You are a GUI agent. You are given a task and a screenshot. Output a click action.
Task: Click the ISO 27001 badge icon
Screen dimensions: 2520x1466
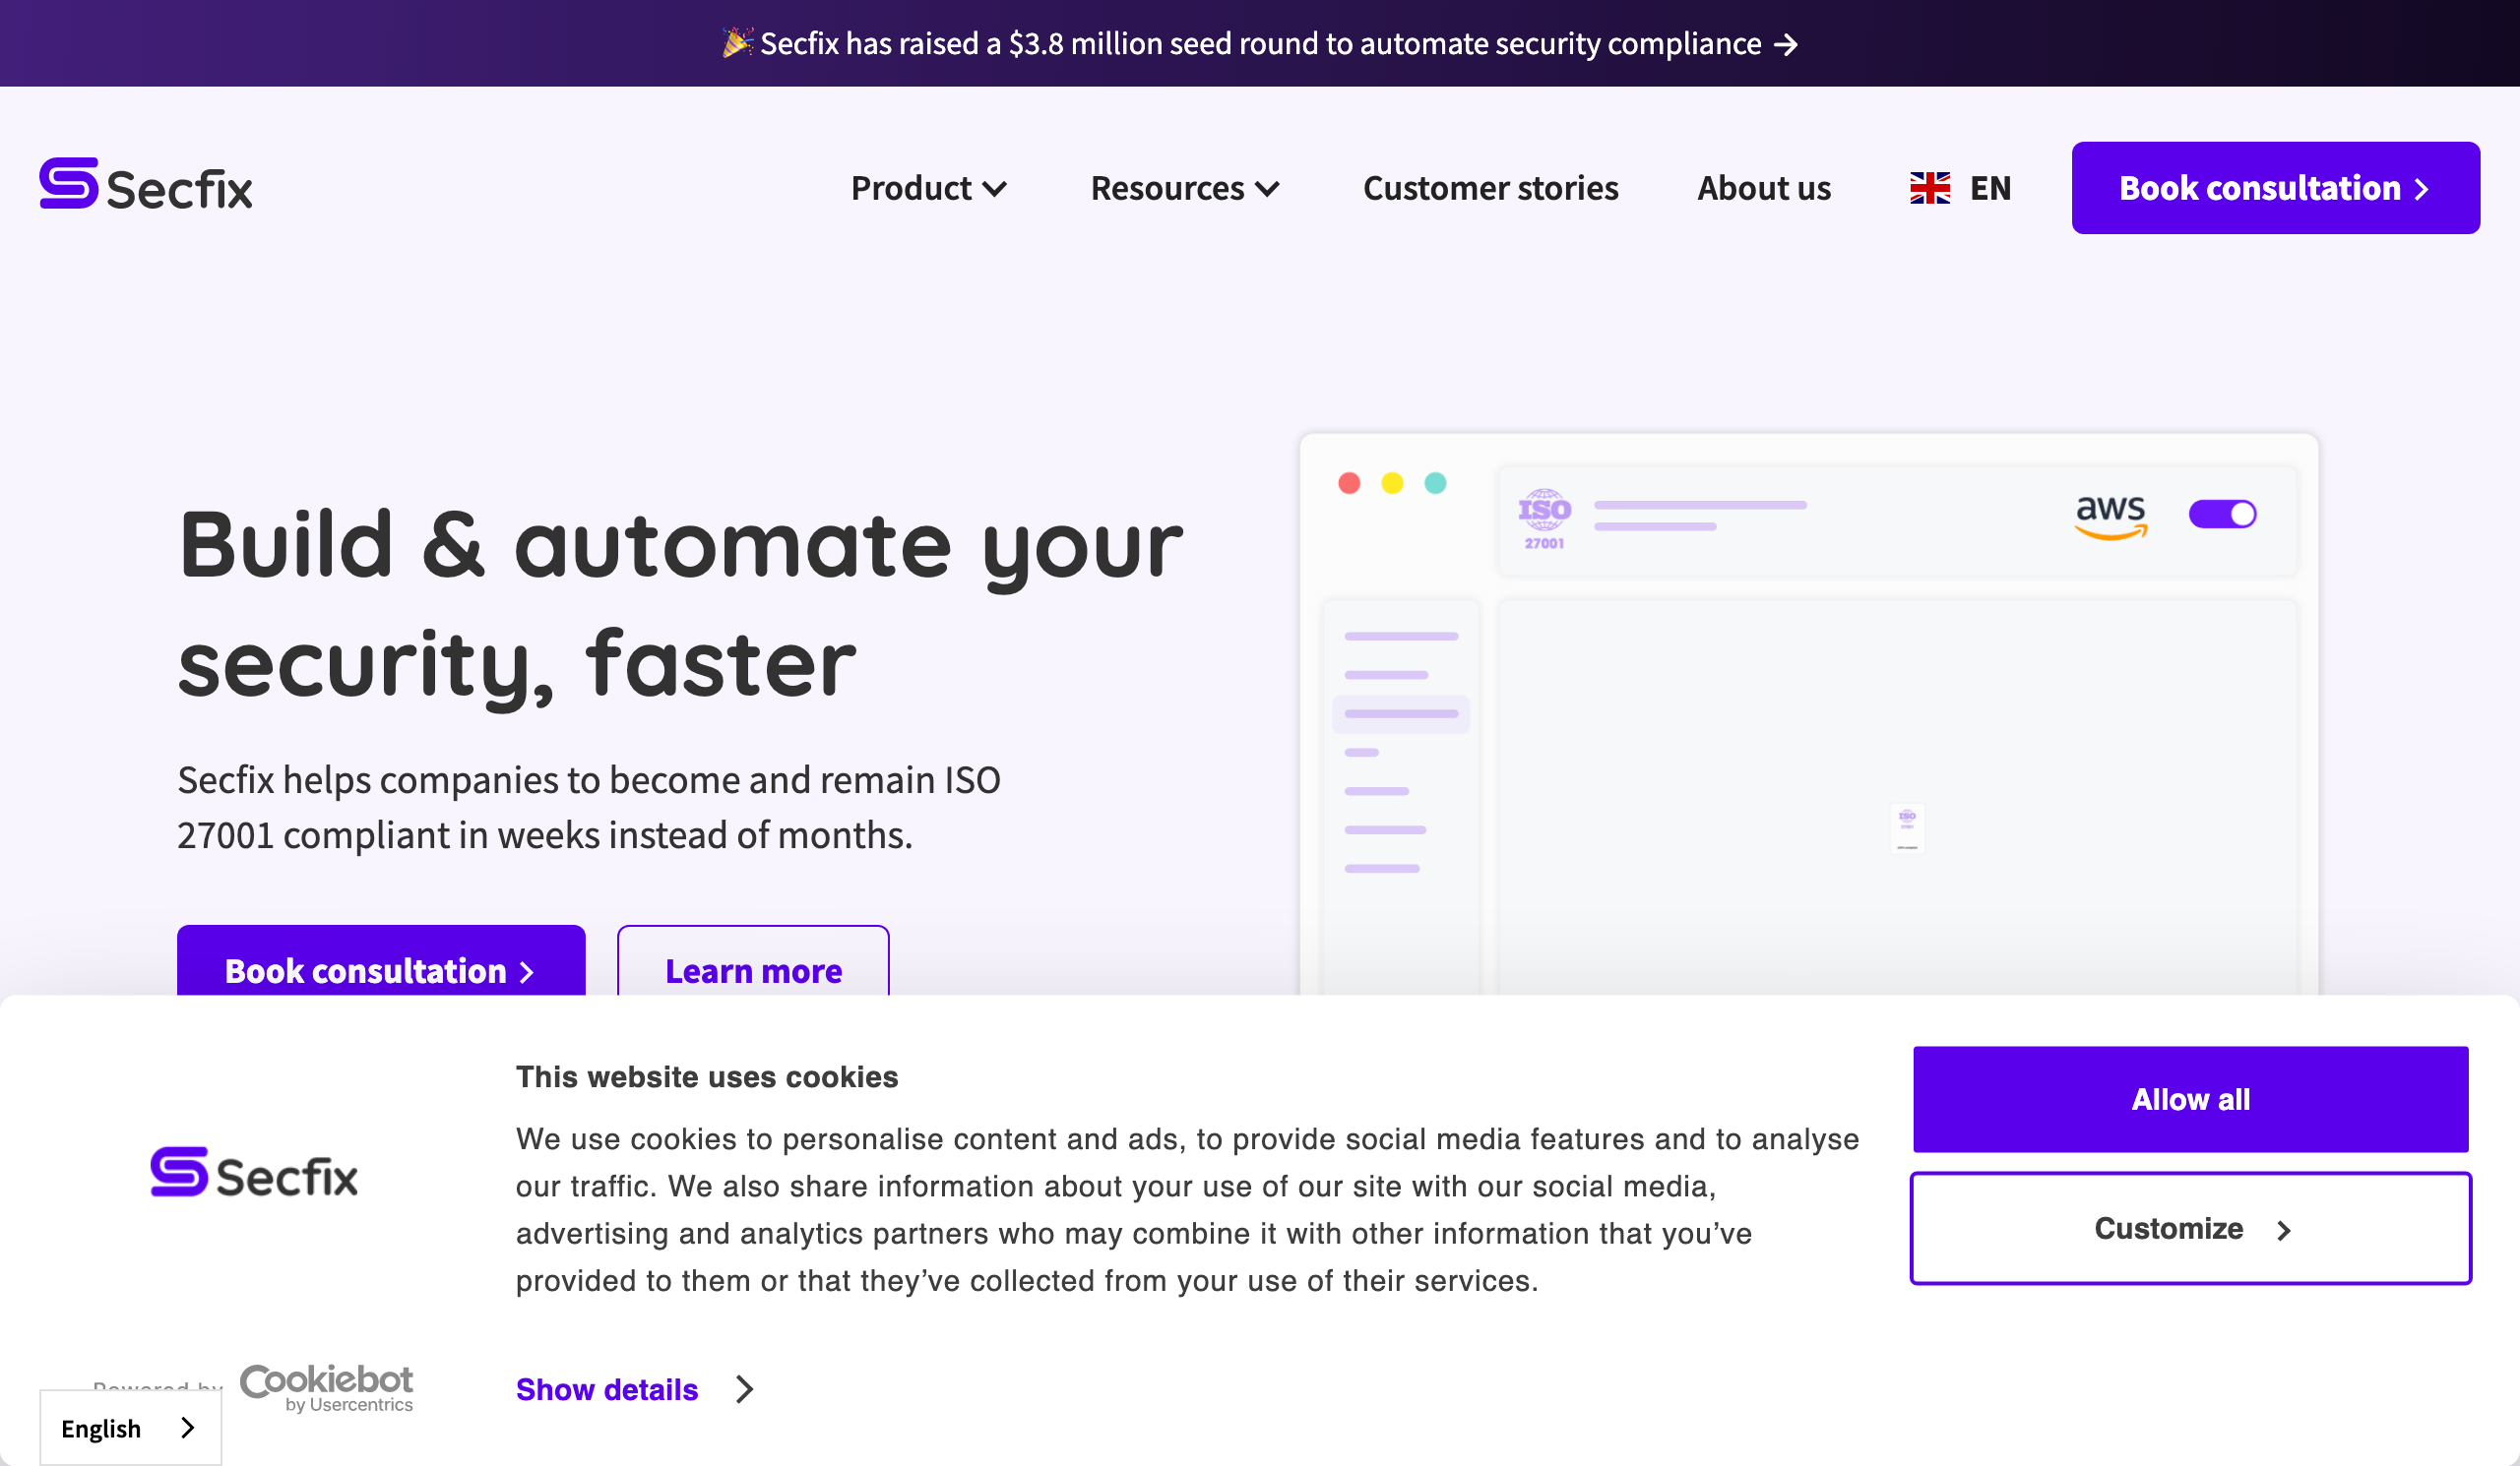(x=1544, y=518)
